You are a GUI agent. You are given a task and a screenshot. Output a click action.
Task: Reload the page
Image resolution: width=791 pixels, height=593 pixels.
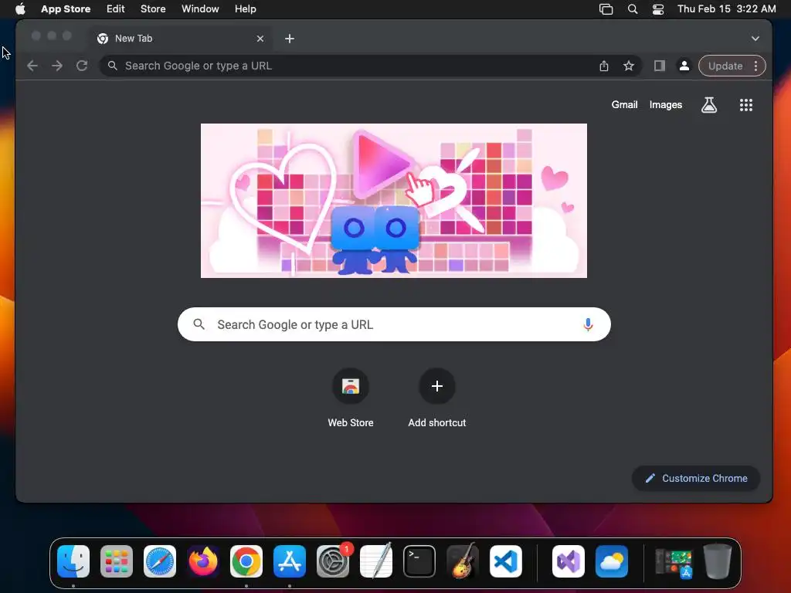(x=82, y=66)
